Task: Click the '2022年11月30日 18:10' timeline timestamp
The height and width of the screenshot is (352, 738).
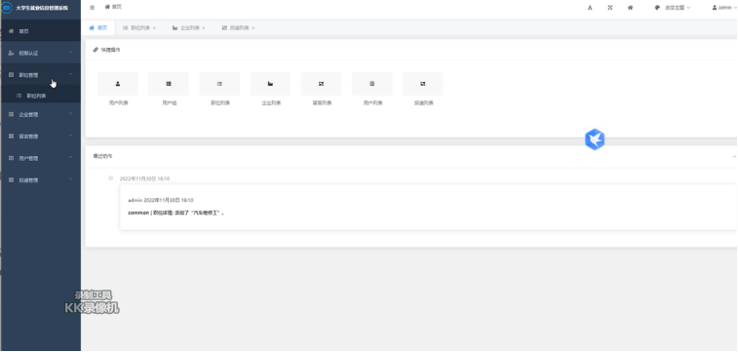Action: click(x=144, y=178)
